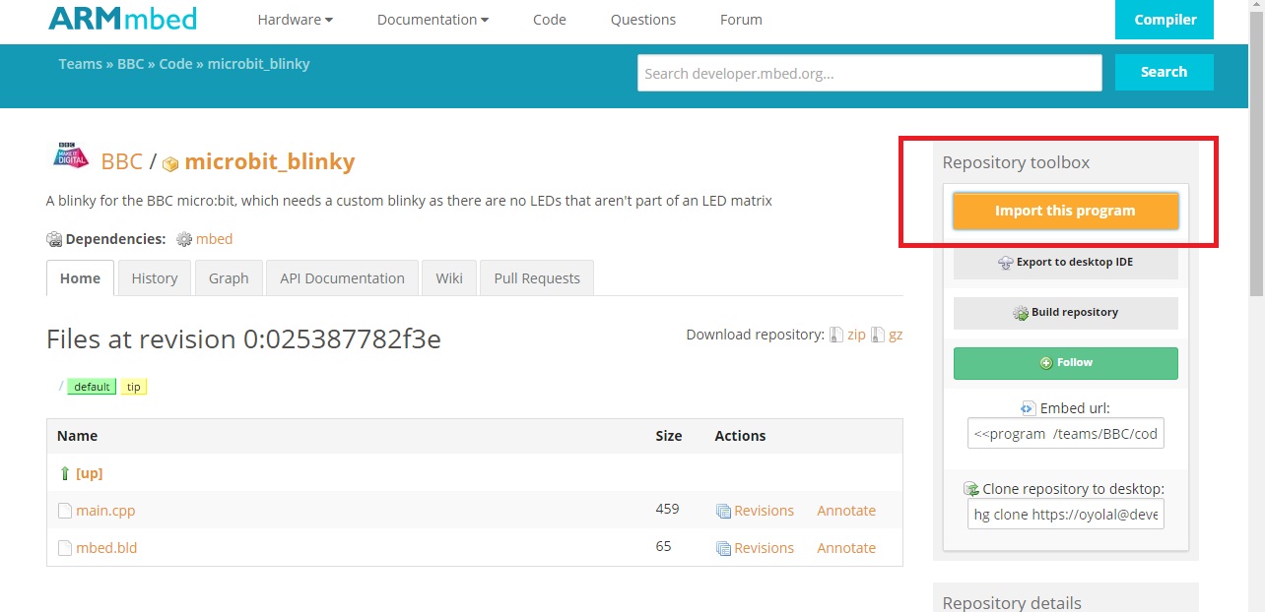Click the green up-arrow icon
This screenshot has height=612, width=1265.
click(x=65, y=473)
